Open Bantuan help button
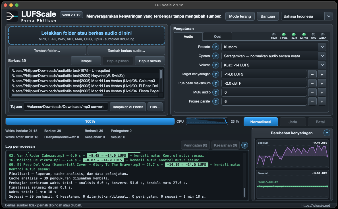Viewport: 338px width, 209px height. 268,16
